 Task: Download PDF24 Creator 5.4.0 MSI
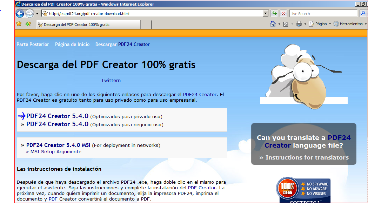click(x=58, y=145)
